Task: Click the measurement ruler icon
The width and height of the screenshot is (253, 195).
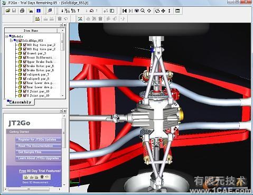Action: click(38, 18)
